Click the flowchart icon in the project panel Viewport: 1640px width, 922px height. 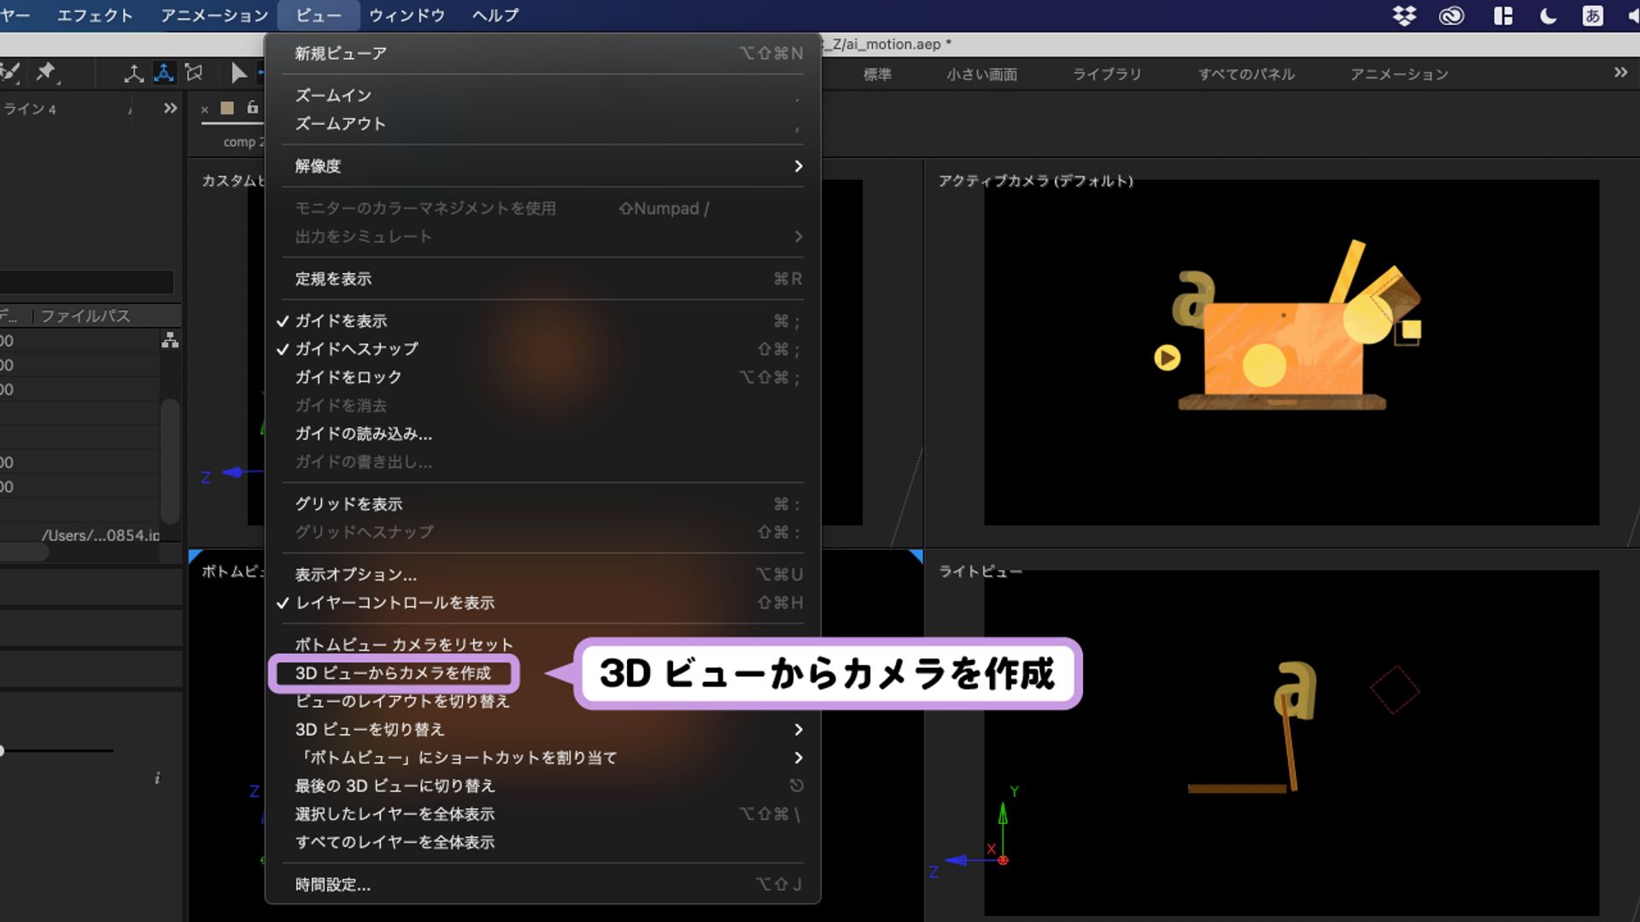pyautogui.click(x=170, y=340)
